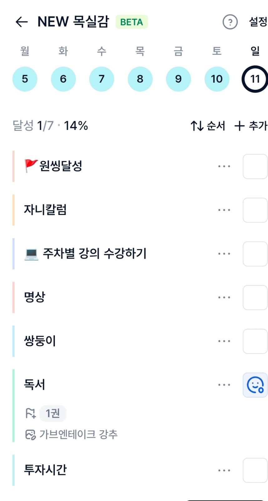The width and height of the screenshot is (268, 501).
Task: Tap the photo memo icon under 독서
Action: (x=30, y=435)
